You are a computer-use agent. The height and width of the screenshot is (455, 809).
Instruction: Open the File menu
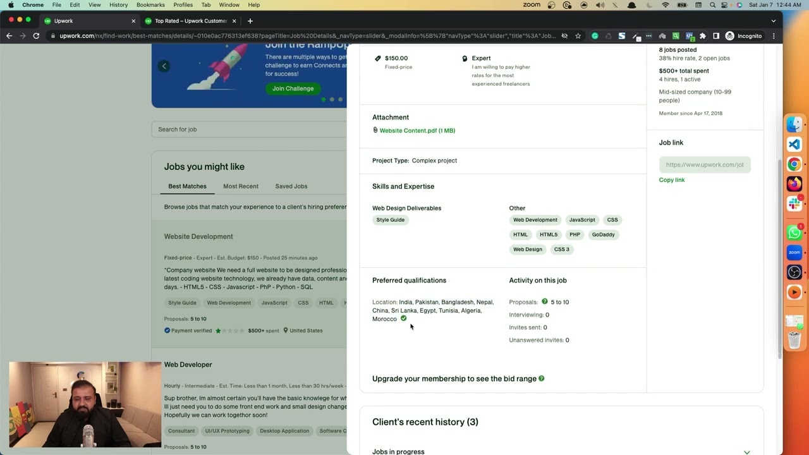tap(57, 5)
